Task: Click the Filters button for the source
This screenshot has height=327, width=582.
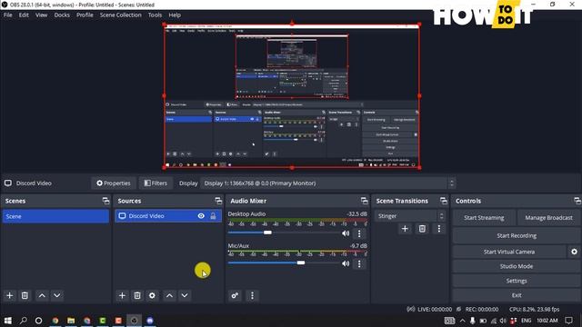Action: [156, 183]
